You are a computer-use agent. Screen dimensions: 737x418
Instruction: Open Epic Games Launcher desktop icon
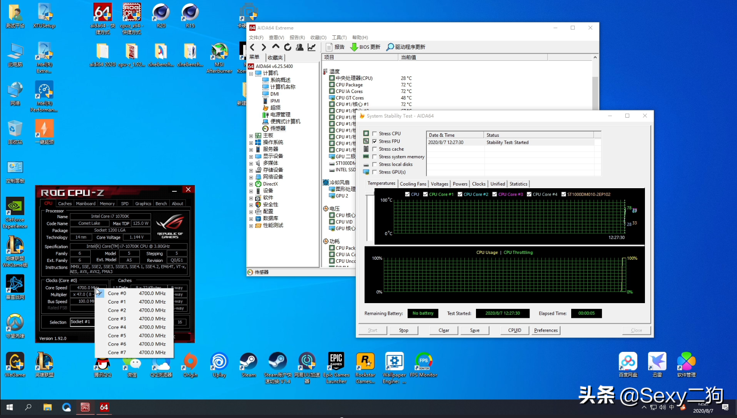pyautogui.click(x=336, y=368)
